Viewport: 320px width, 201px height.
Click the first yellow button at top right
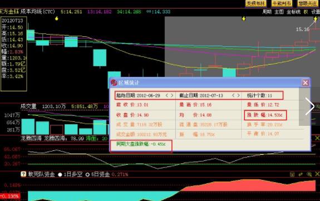(255, 3)
